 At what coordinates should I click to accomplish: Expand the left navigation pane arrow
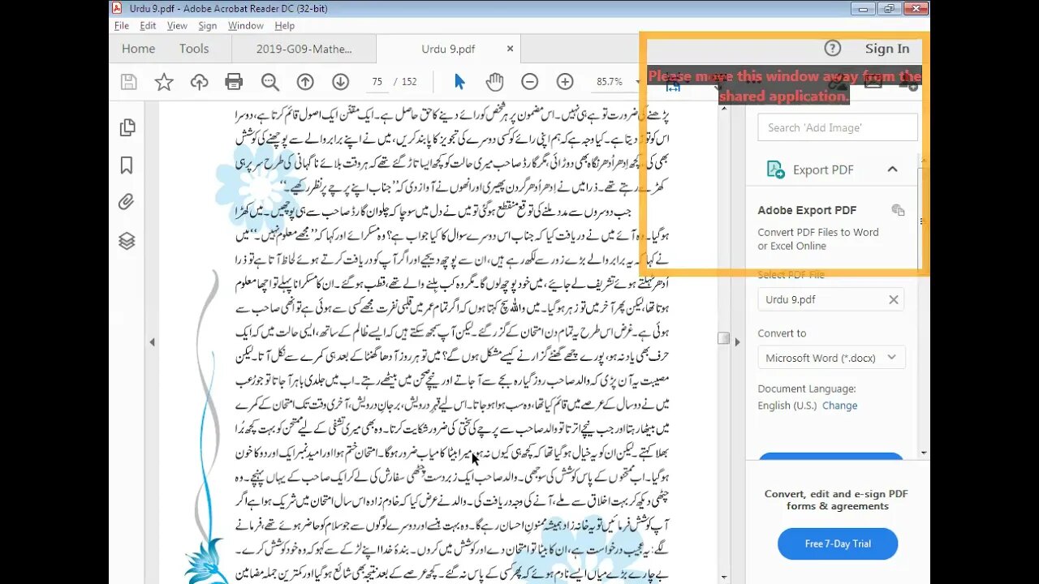click(x=152, y=342)
